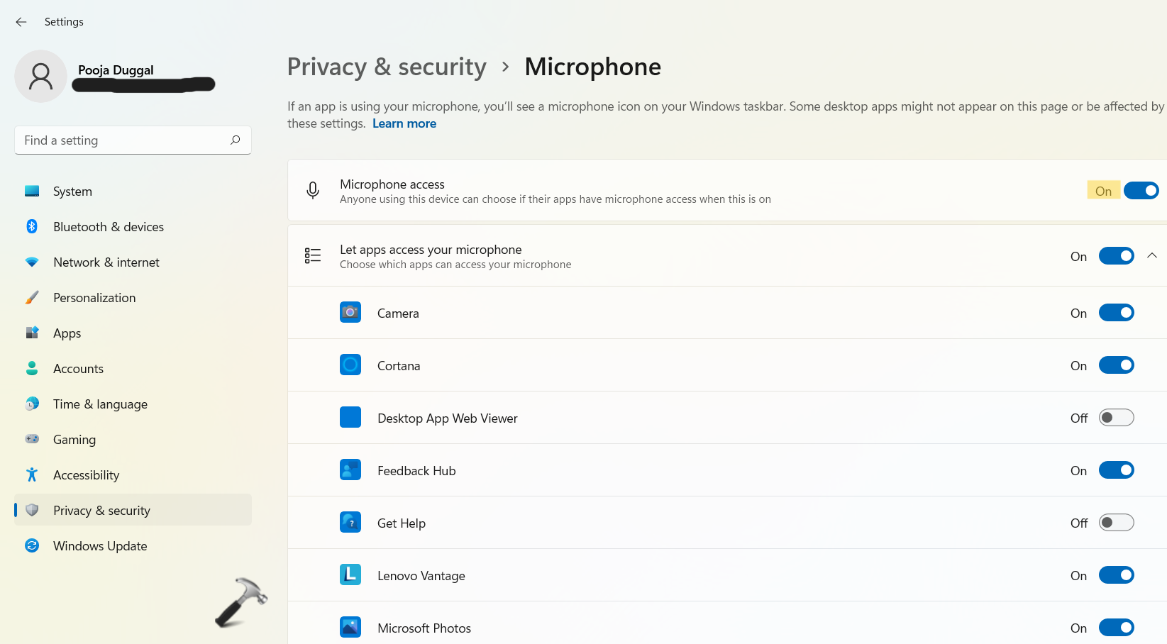Screen dimensions: 1167x644
Task: Click the user profile avatar icon
Action: tap(40, 76)
